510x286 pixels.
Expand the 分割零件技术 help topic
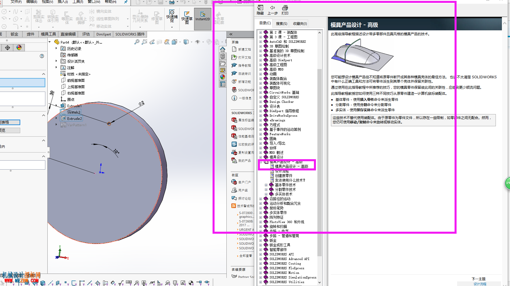[x=266, y=190]
